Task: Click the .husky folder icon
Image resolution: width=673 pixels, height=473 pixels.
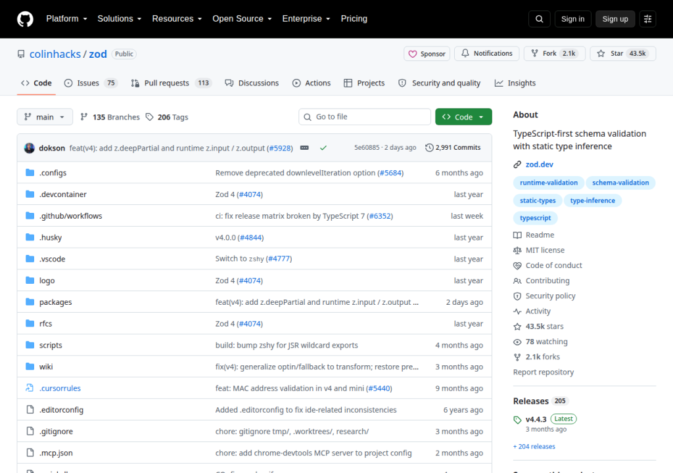Action: 30,237
